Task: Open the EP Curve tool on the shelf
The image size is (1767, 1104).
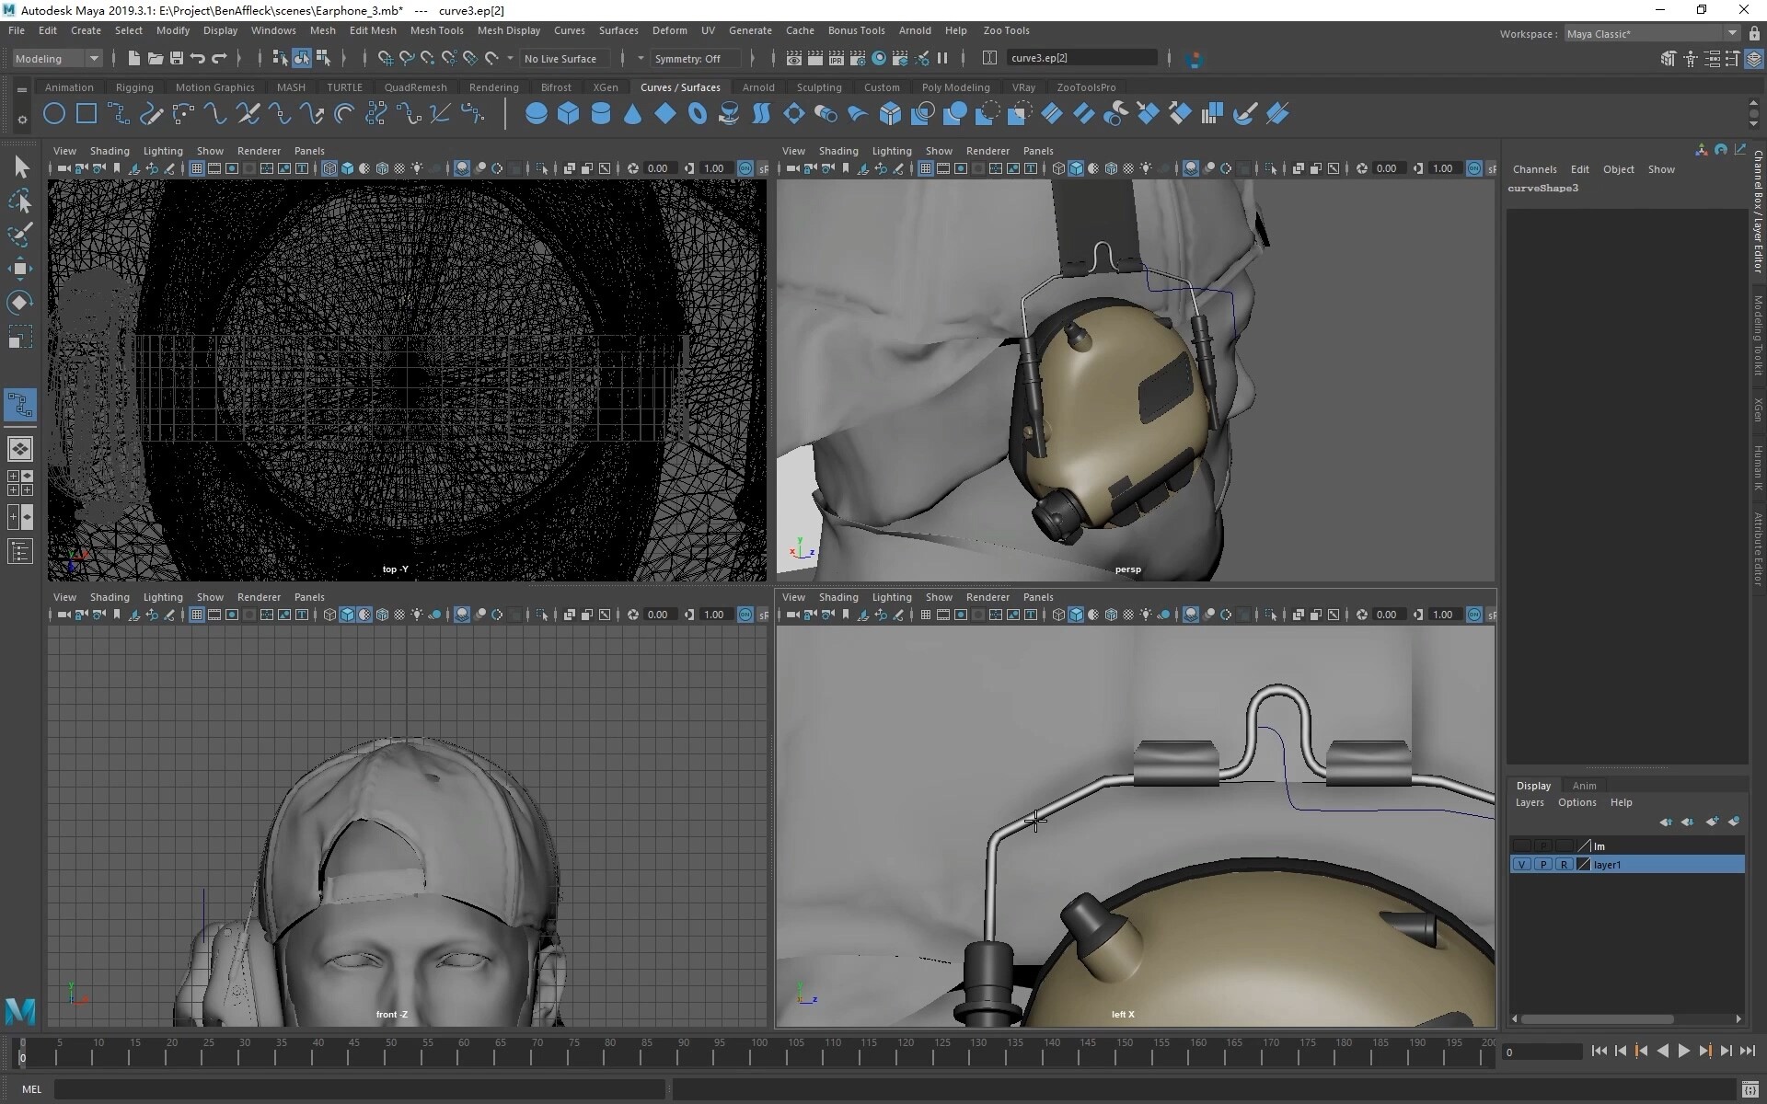Action: [118, 113]
